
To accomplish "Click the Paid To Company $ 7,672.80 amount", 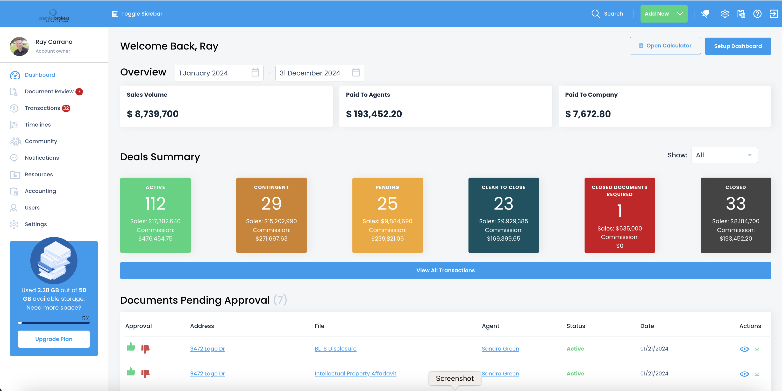I will 588,114.
